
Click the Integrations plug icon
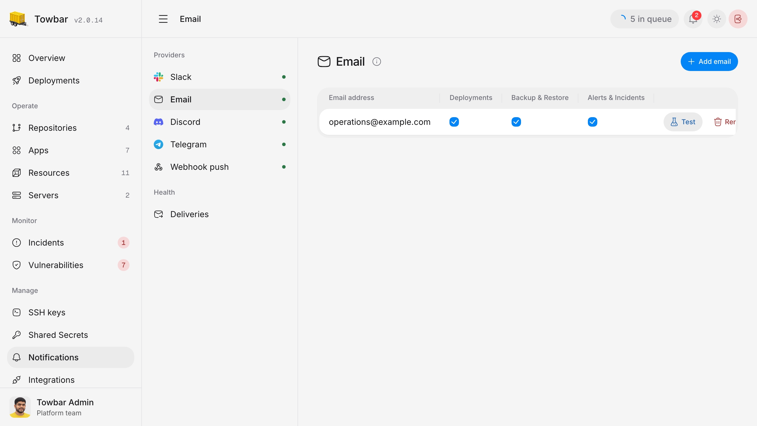pyautogui.click(x=17, y=380)
